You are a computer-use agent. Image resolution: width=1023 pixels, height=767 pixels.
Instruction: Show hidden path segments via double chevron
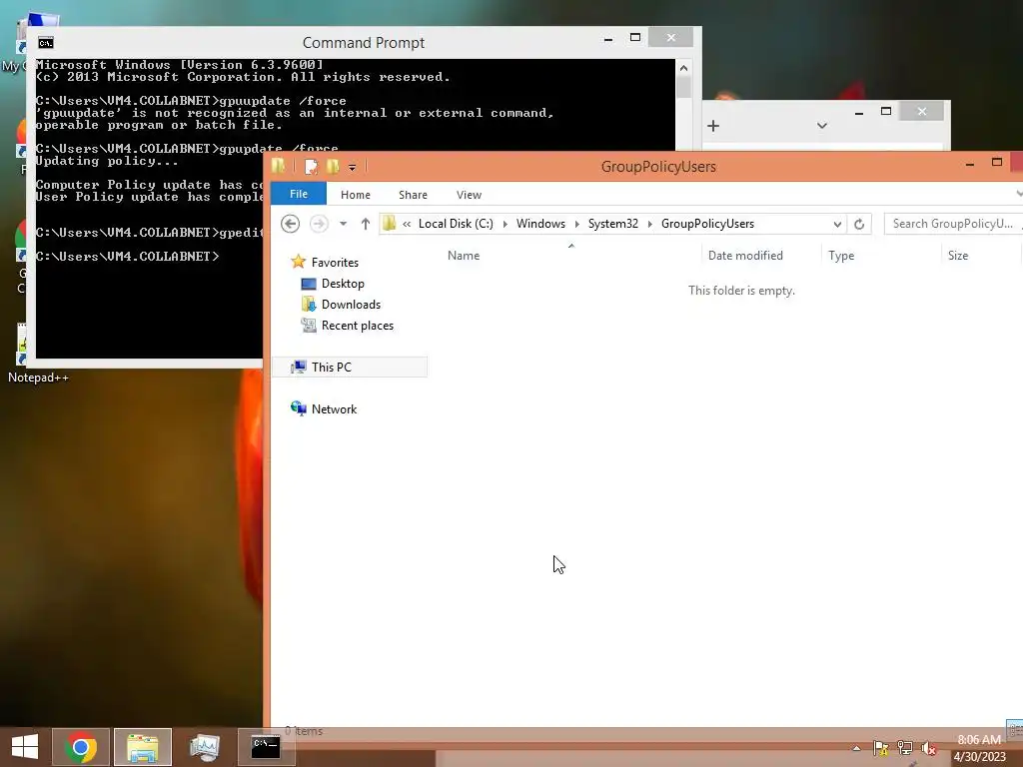coord(407,224)
